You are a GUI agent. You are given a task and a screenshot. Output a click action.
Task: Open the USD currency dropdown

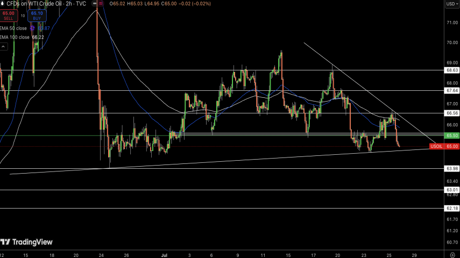pos(451,4)
